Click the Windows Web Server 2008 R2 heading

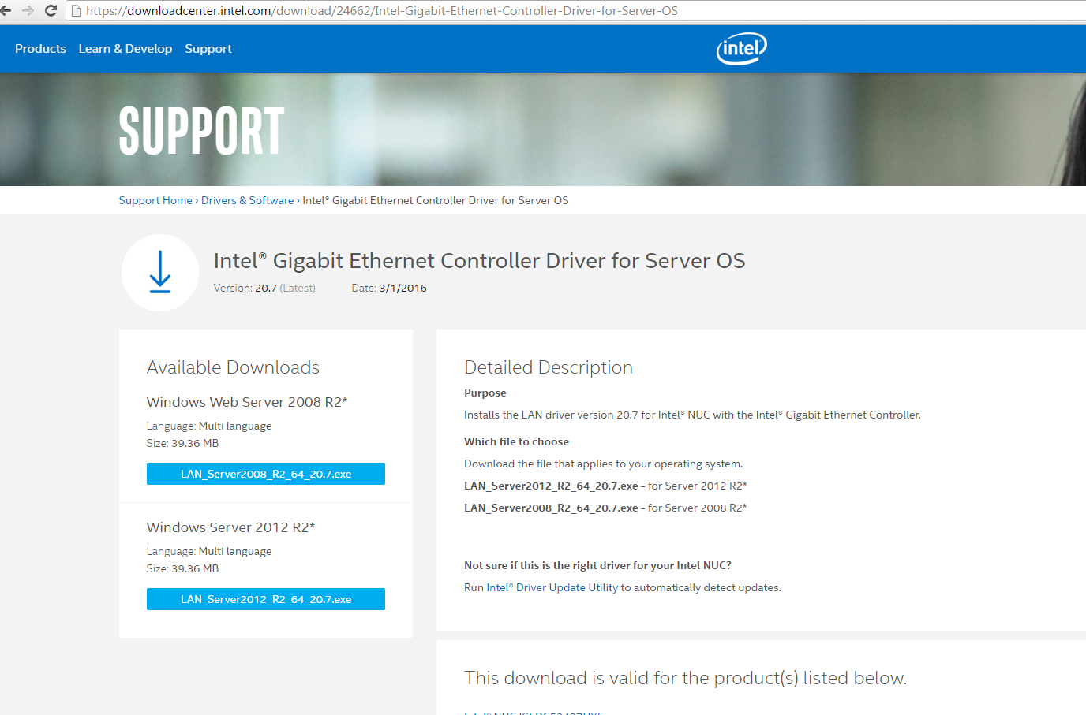(247, 402)
